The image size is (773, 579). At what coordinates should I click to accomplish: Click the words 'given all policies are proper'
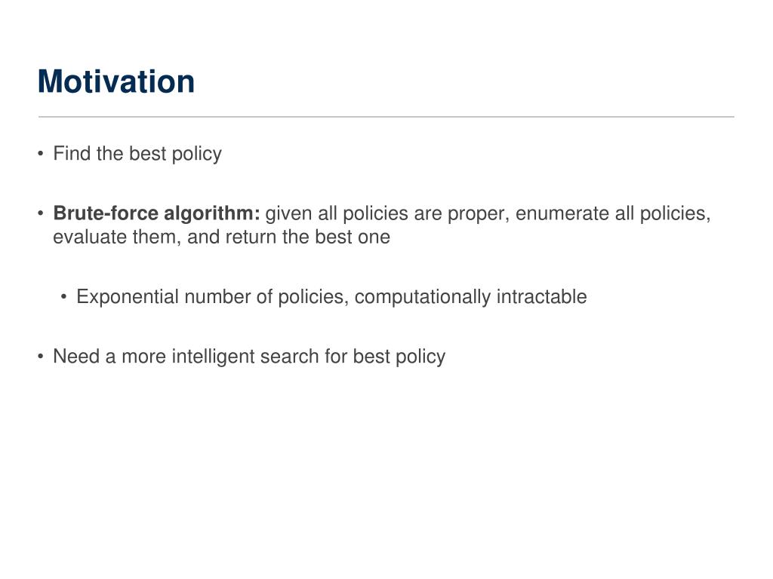coord(387,213)
